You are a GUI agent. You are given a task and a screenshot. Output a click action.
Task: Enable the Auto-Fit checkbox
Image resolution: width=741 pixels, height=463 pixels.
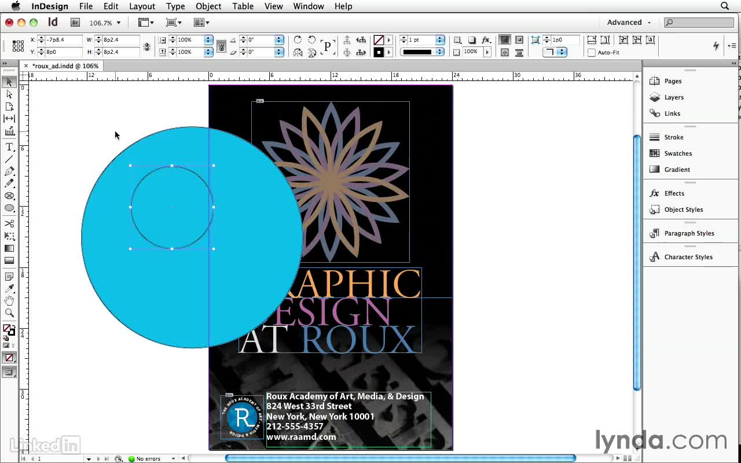point(591,53)
